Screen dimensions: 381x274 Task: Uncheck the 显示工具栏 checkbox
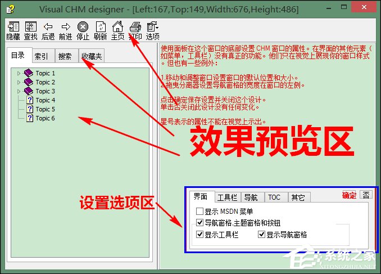pos(199,235)
